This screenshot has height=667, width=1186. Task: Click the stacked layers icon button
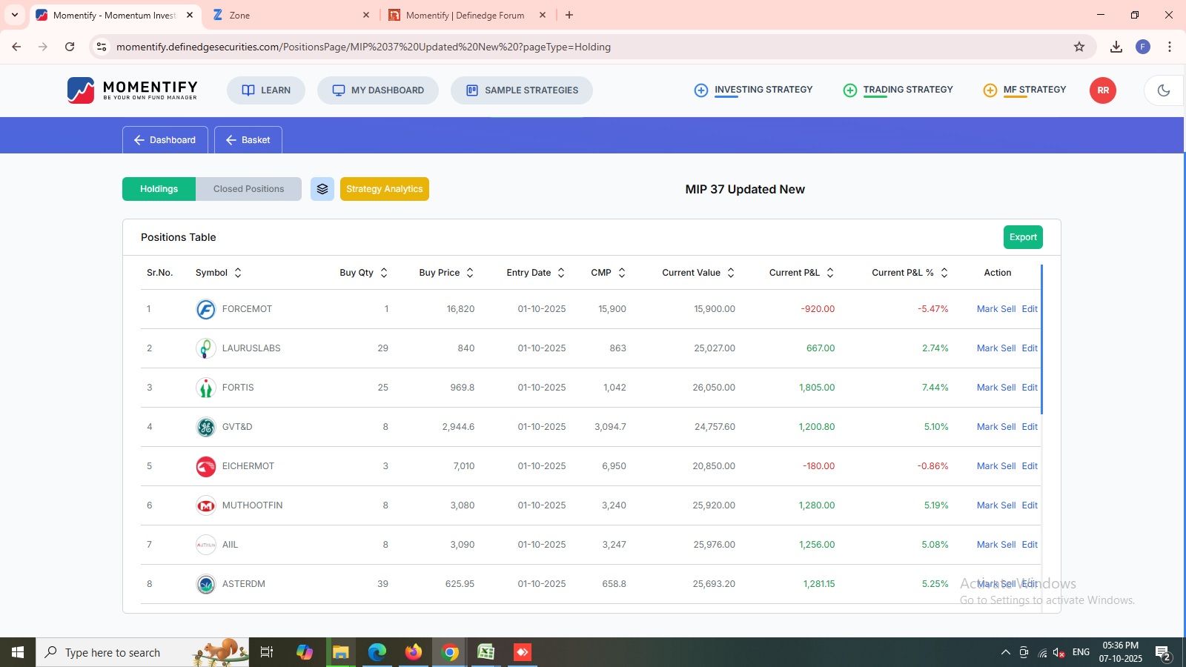pos(322,189)
